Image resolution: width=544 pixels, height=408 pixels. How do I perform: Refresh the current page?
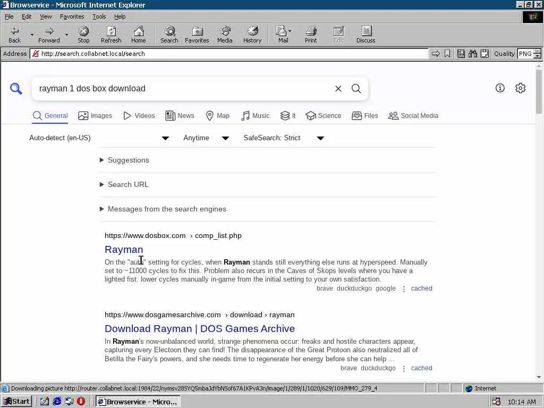tap(111, 35)
